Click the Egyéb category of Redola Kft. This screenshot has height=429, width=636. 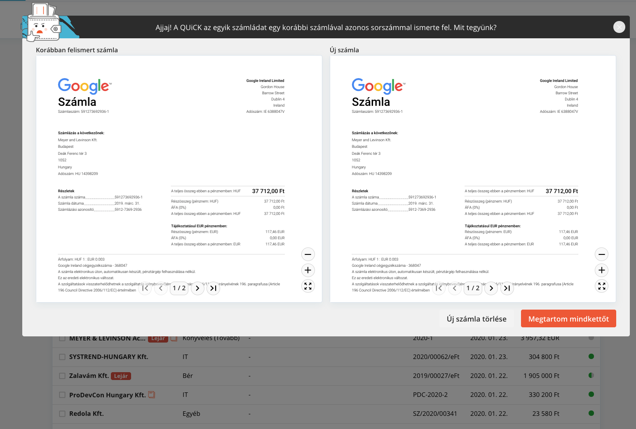(x=191, y=414)
